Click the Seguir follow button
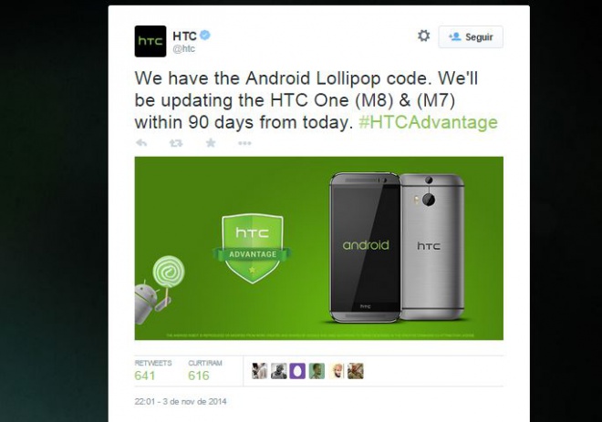The height and width of the screenshot is (422, 602). click(x=471, y=36)
